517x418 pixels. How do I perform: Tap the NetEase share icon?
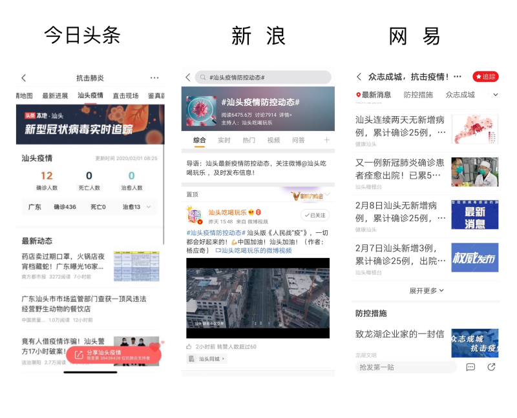click(491, 367)
